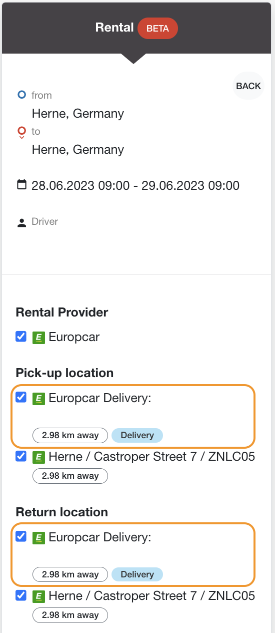
Task: Click the Europcar logo under Rental Provider
Action: point(39,338)
